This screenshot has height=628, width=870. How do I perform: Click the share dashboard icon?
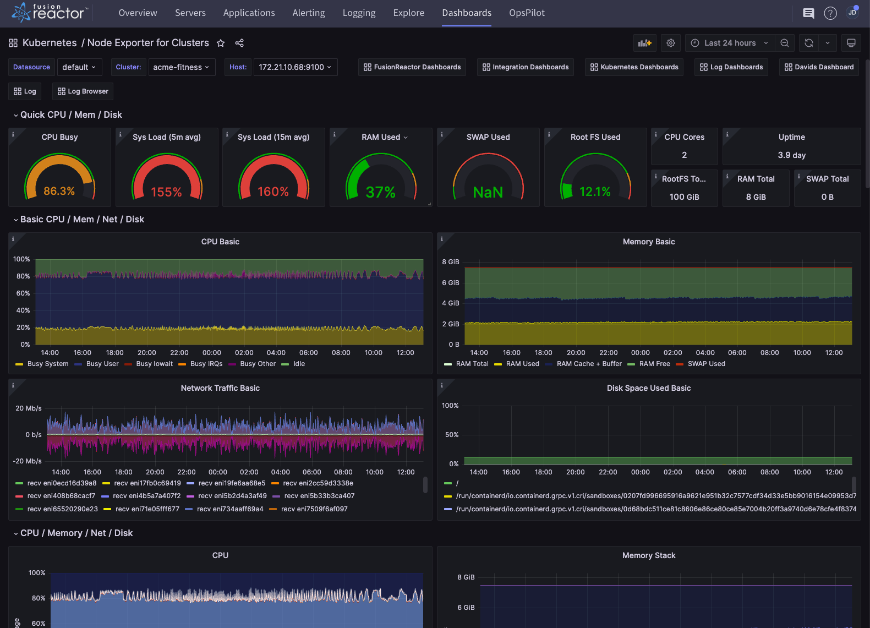coord(239,43)
